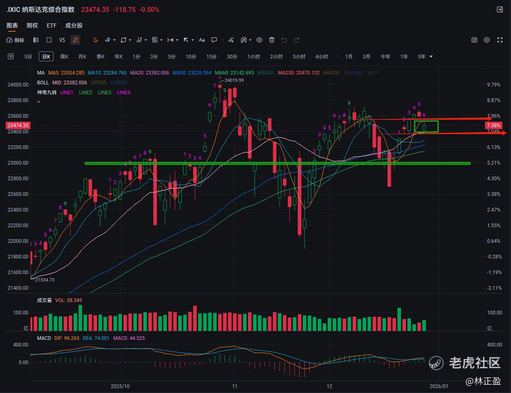
Task: Expand the arrow tool dropdown
Action: click(193, 40)
